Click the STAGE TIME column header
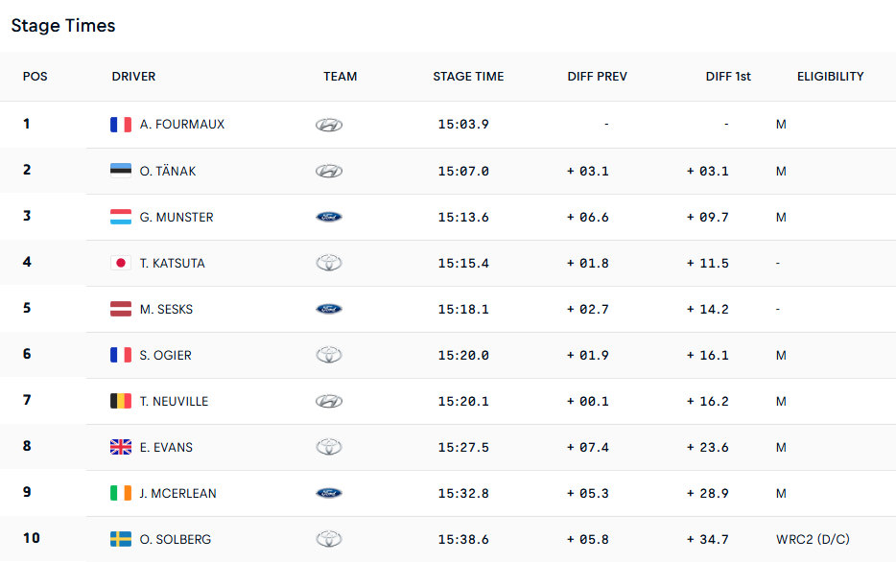Viewport: 896px width, 562px height. (x=468, y=77)
